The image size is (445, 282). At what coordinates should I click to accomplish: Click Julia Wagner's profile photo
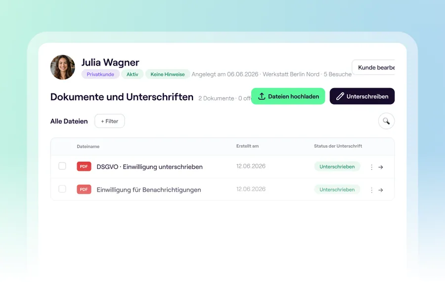click(x=63, y=67)
